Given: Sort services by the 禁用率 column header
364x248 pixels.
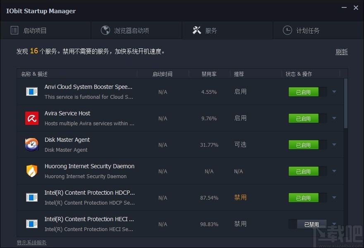Looking at the screenshot, I should tap(209, 74).
